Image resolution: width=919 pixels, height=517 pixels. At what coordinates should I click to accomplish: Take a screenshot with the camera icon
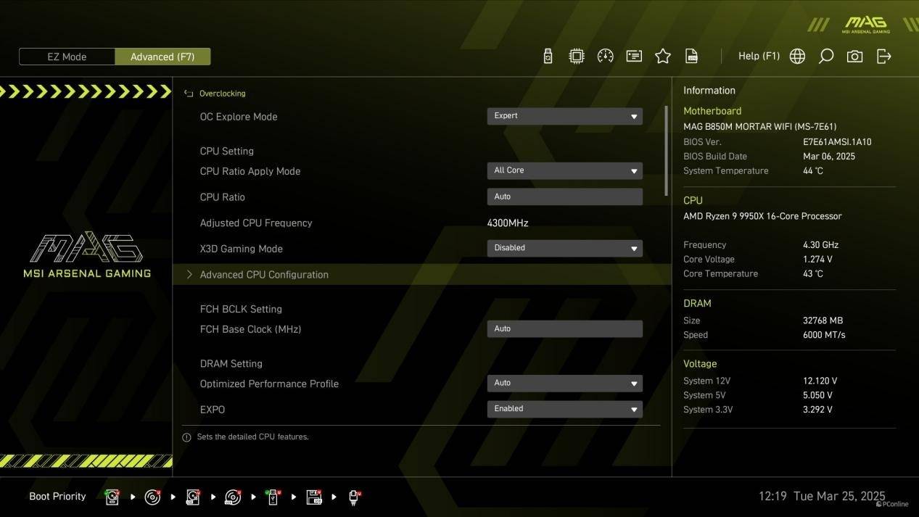855,56
